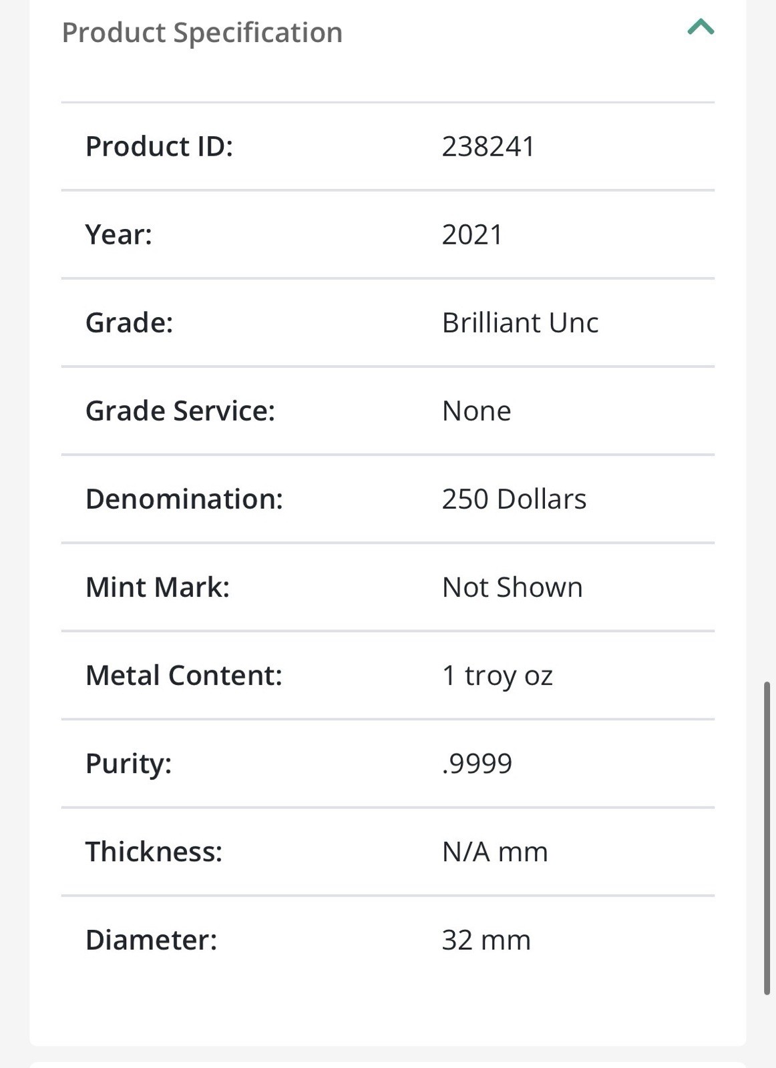Click the Mint Mark value Not Shown

tap(512, 587)
